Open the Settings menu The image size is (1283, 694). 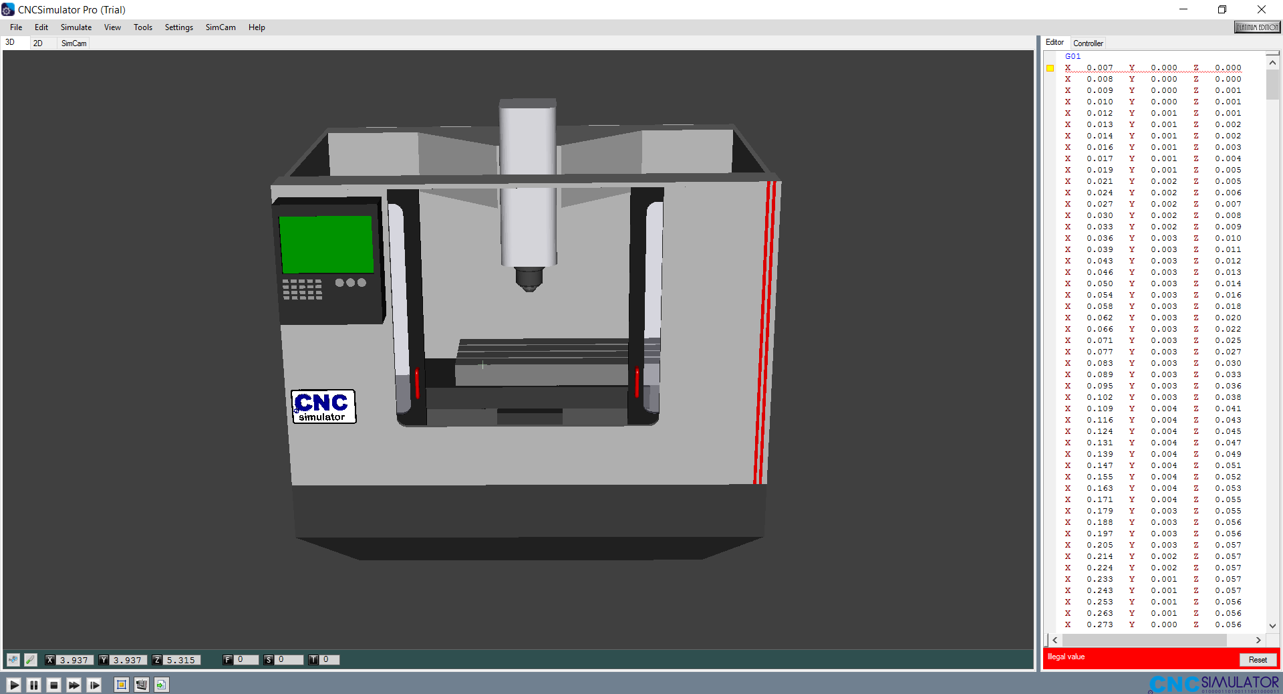coord(179,27)
